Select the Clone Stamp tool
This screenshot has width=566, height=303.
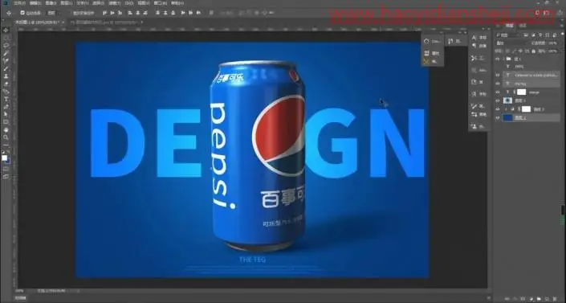click(x=6, y=76)
